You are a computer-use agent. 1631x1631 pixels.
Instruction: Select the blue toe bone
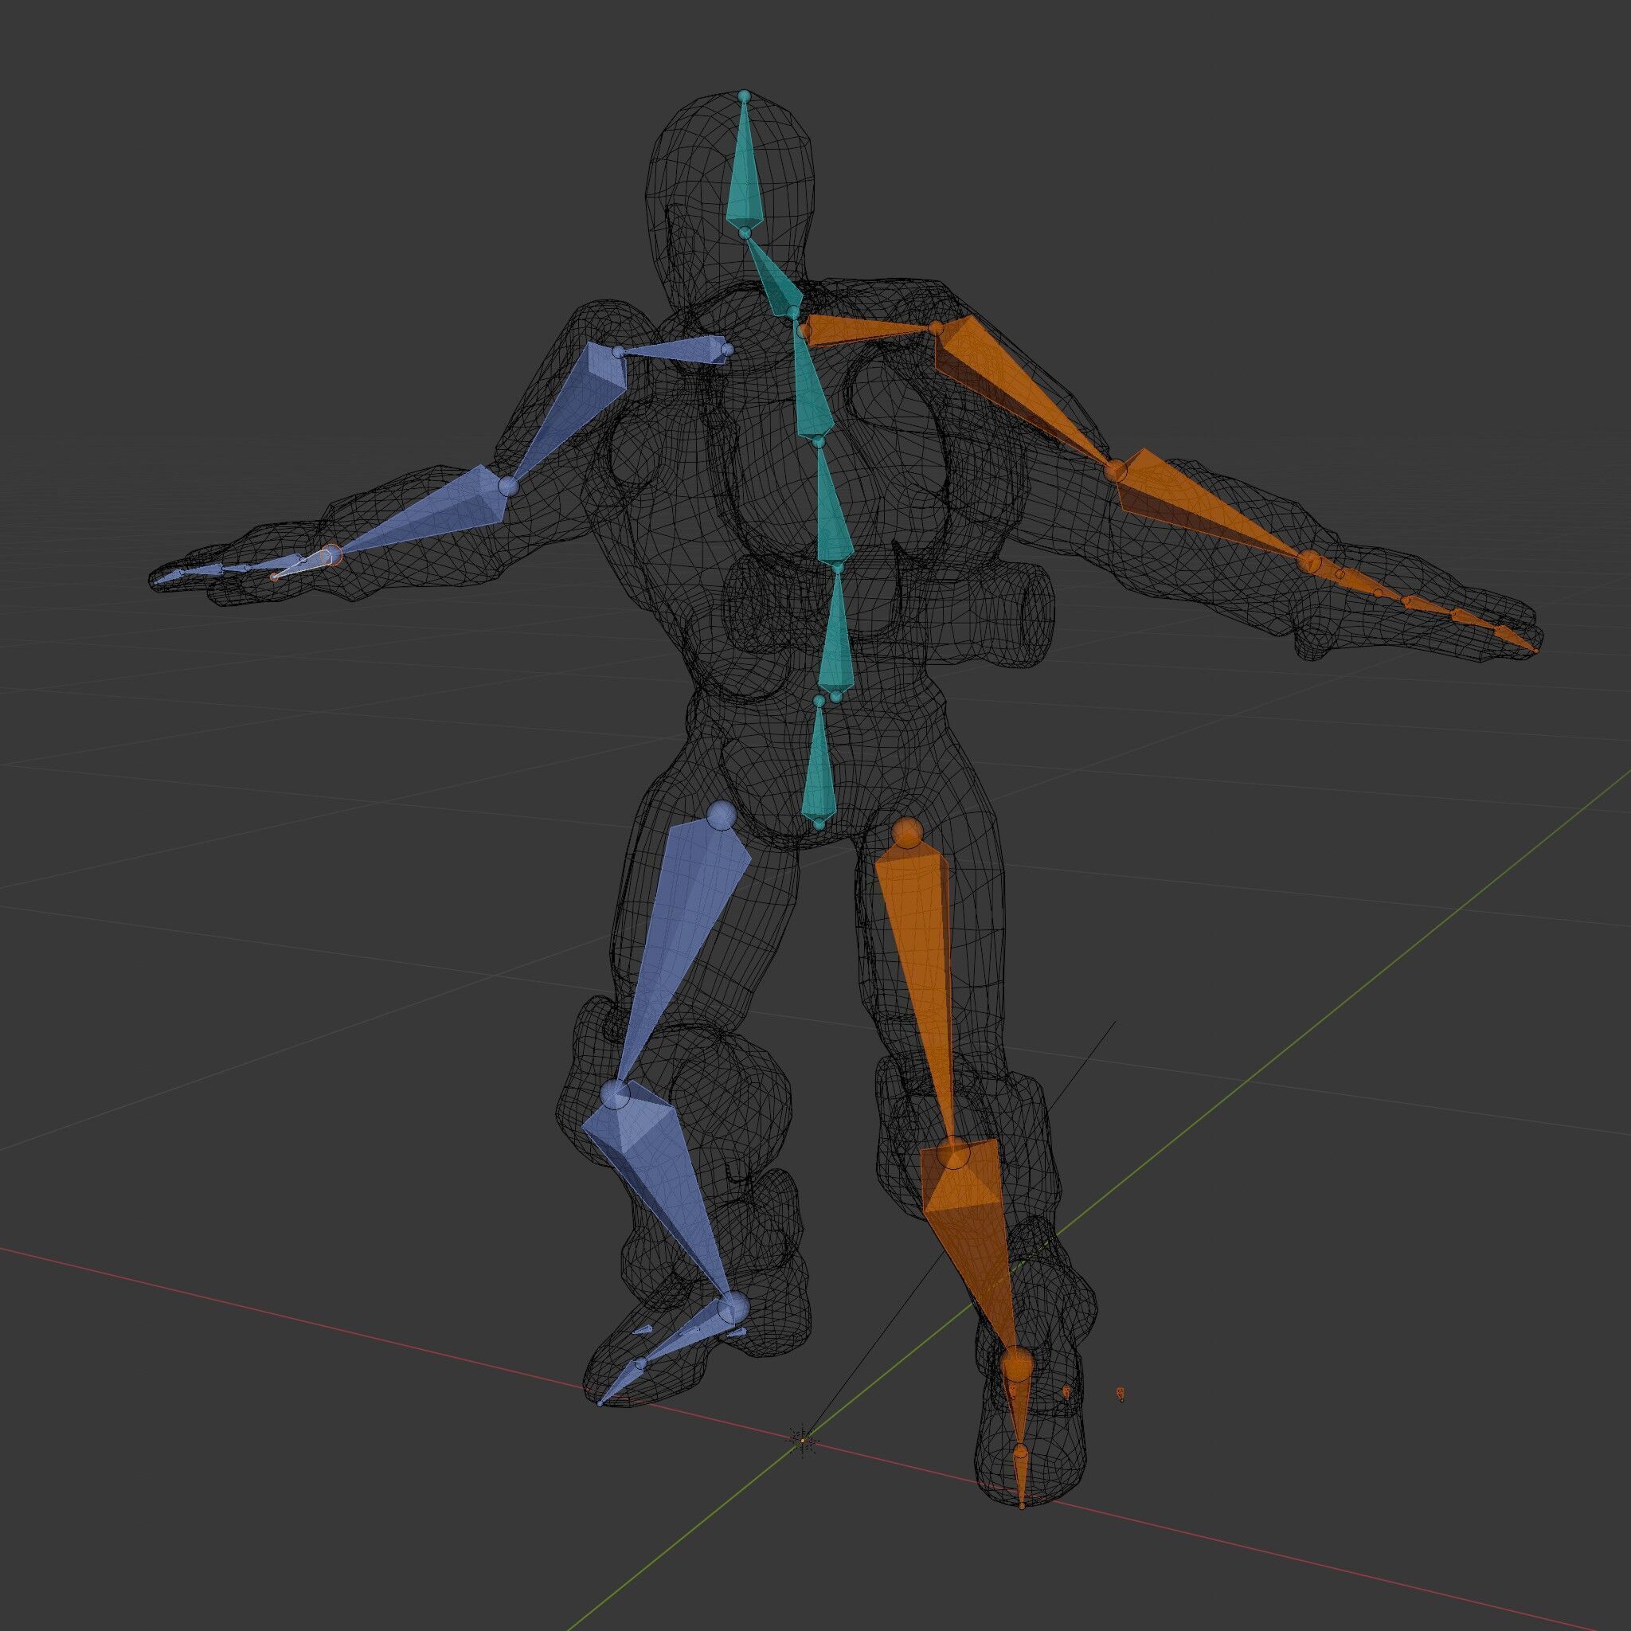pos(619,1383)
